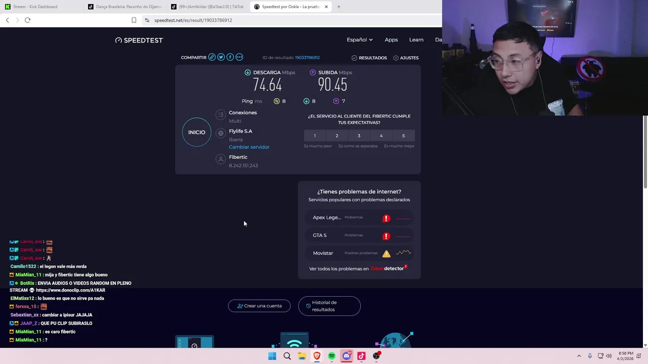Open the donoclip.com/A1KAR chat link
The width and height of the screenshot is (648, 364).
(x=70, y=290)
